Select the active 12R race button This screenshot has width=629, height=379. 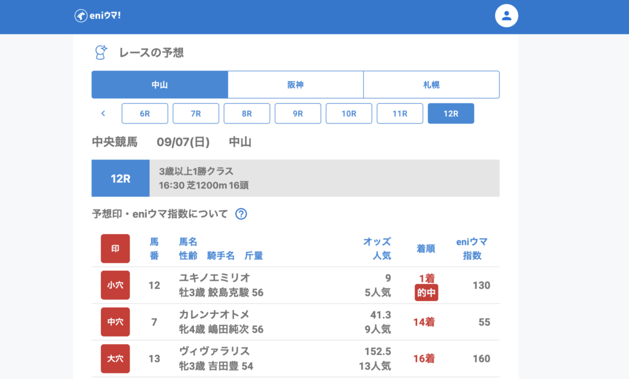[x=451, y=114]
